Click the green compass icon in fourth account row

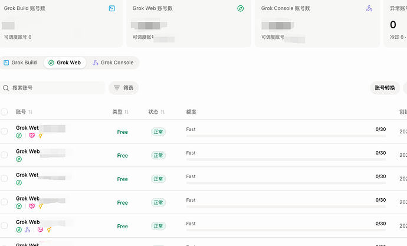point(19,206)
